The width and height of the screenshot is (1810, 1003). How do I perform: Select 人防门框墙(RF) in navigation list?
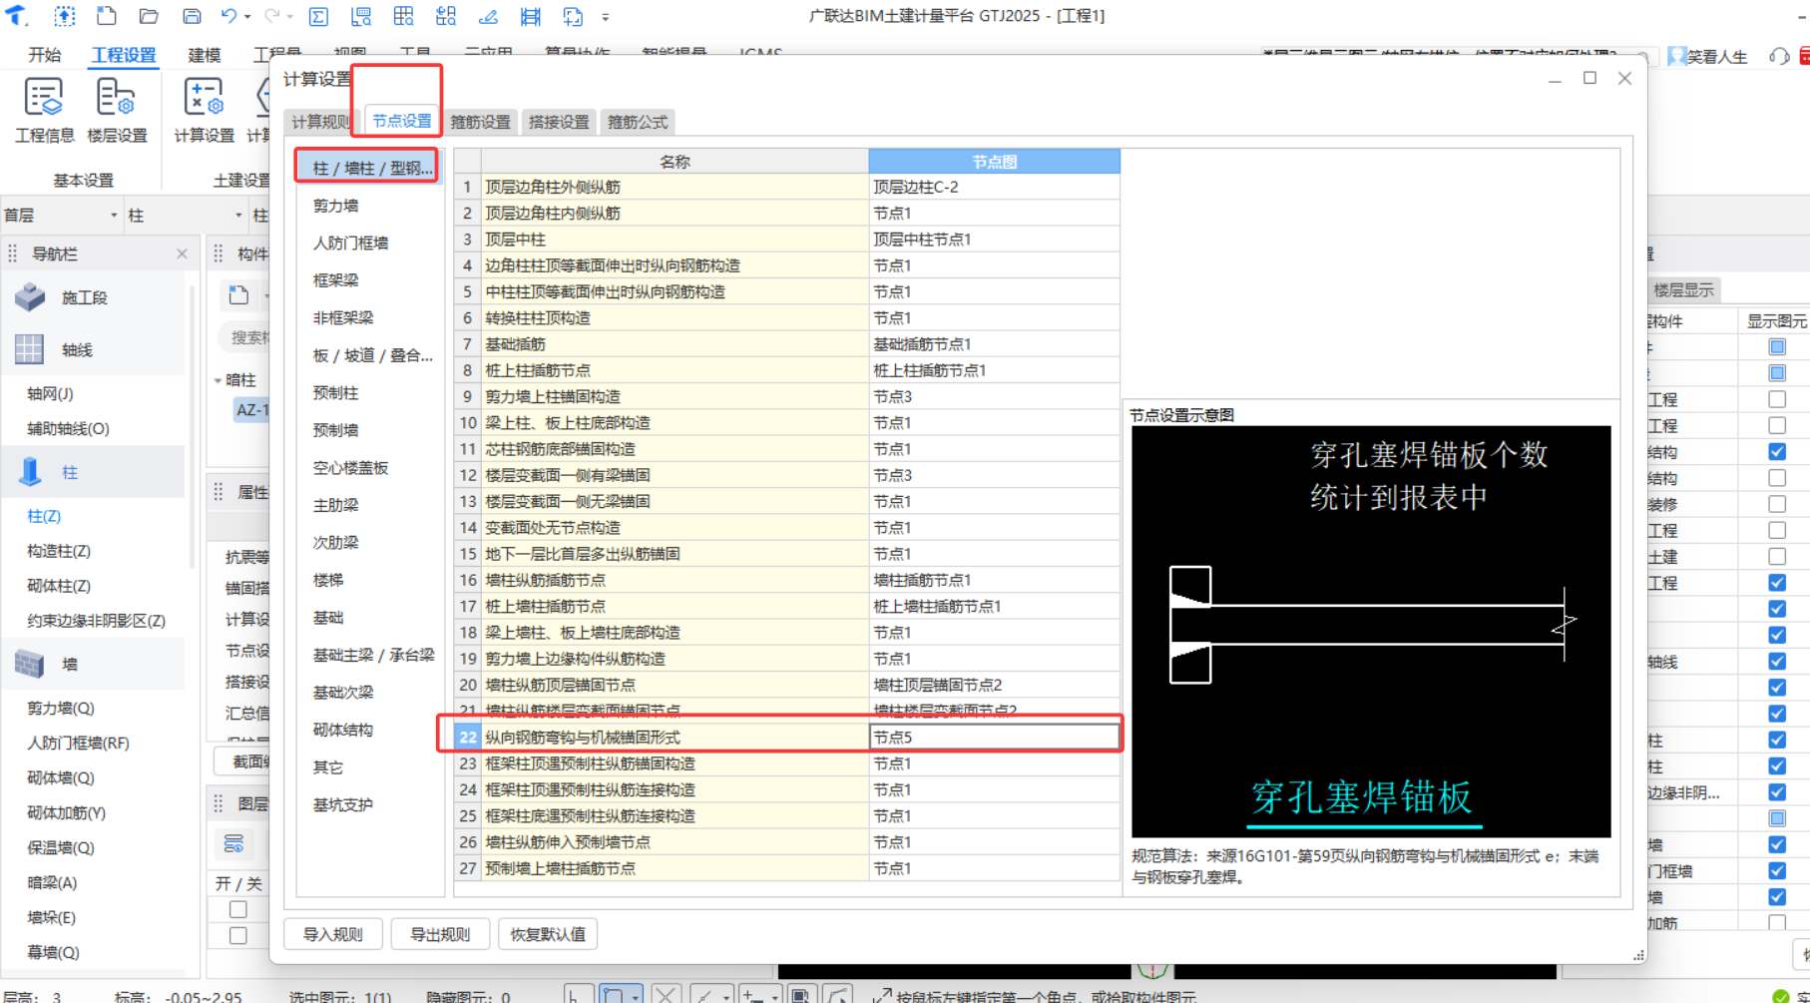pos(78,743)
